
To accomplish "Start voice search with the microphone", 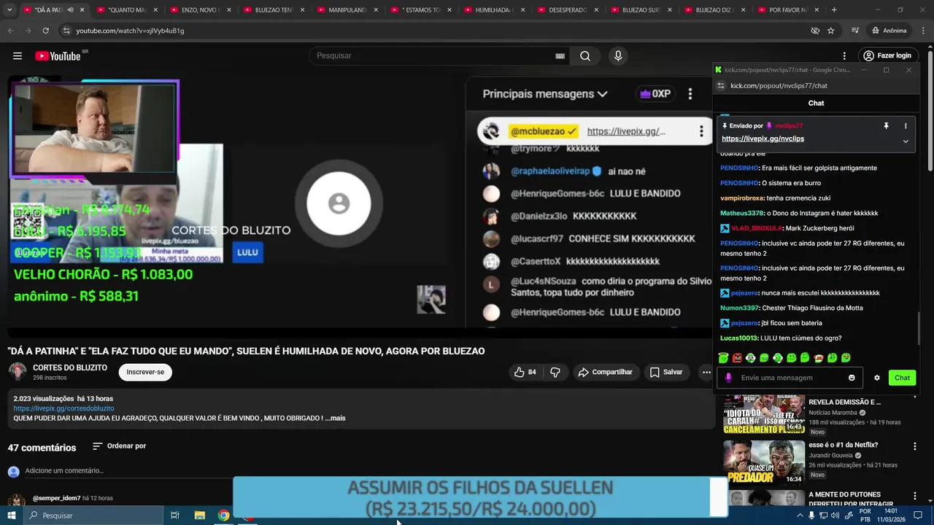I will [x=618, y=56].
